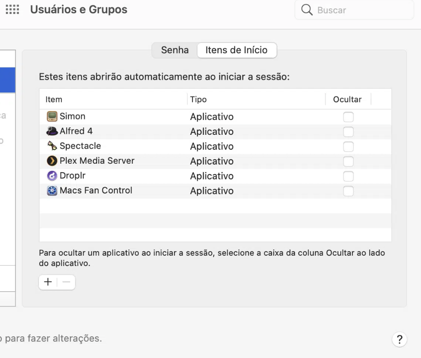Viewport: 421px width, 358px height.
Task: Click the Spectacle glasses icon
Action: click(52, 146)
